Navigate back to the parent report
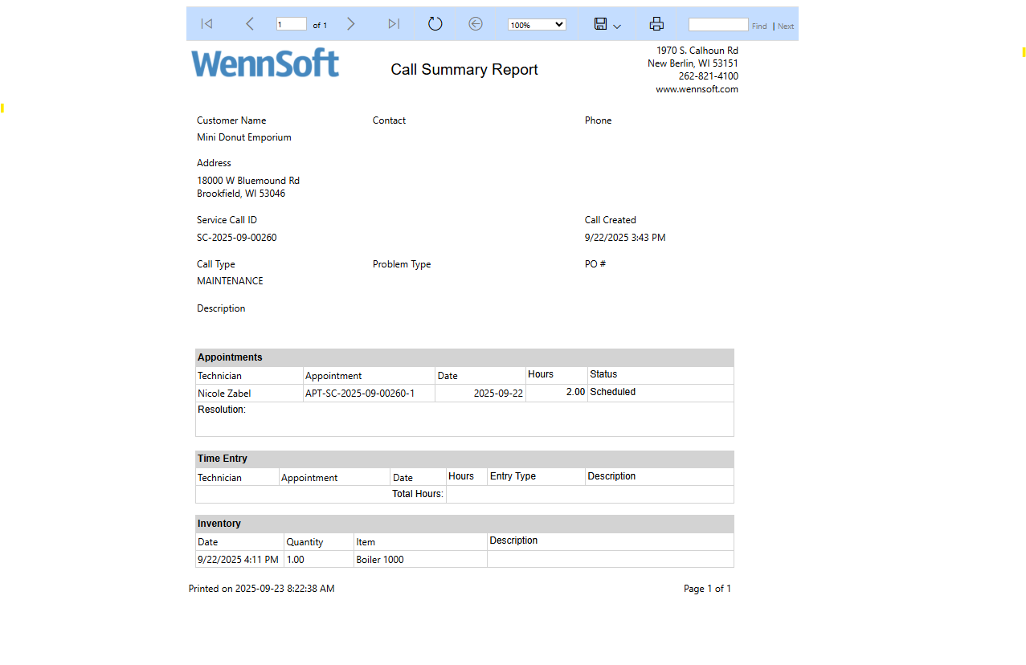This screenshot has width=1026, height=665. pyautogui.click(x=476, y=24)
